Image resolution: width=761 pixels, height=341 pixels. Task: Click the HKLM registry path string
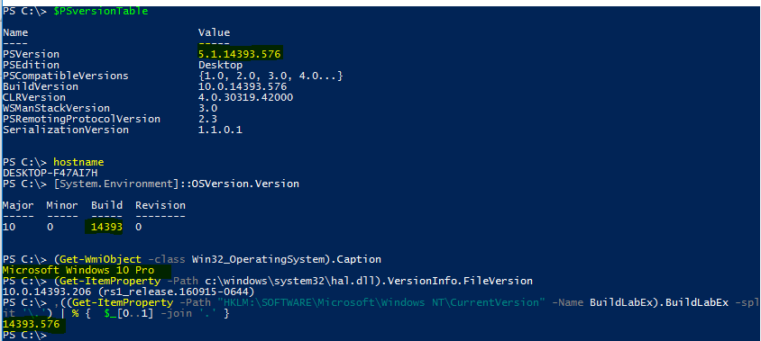[x=381, y=302]
